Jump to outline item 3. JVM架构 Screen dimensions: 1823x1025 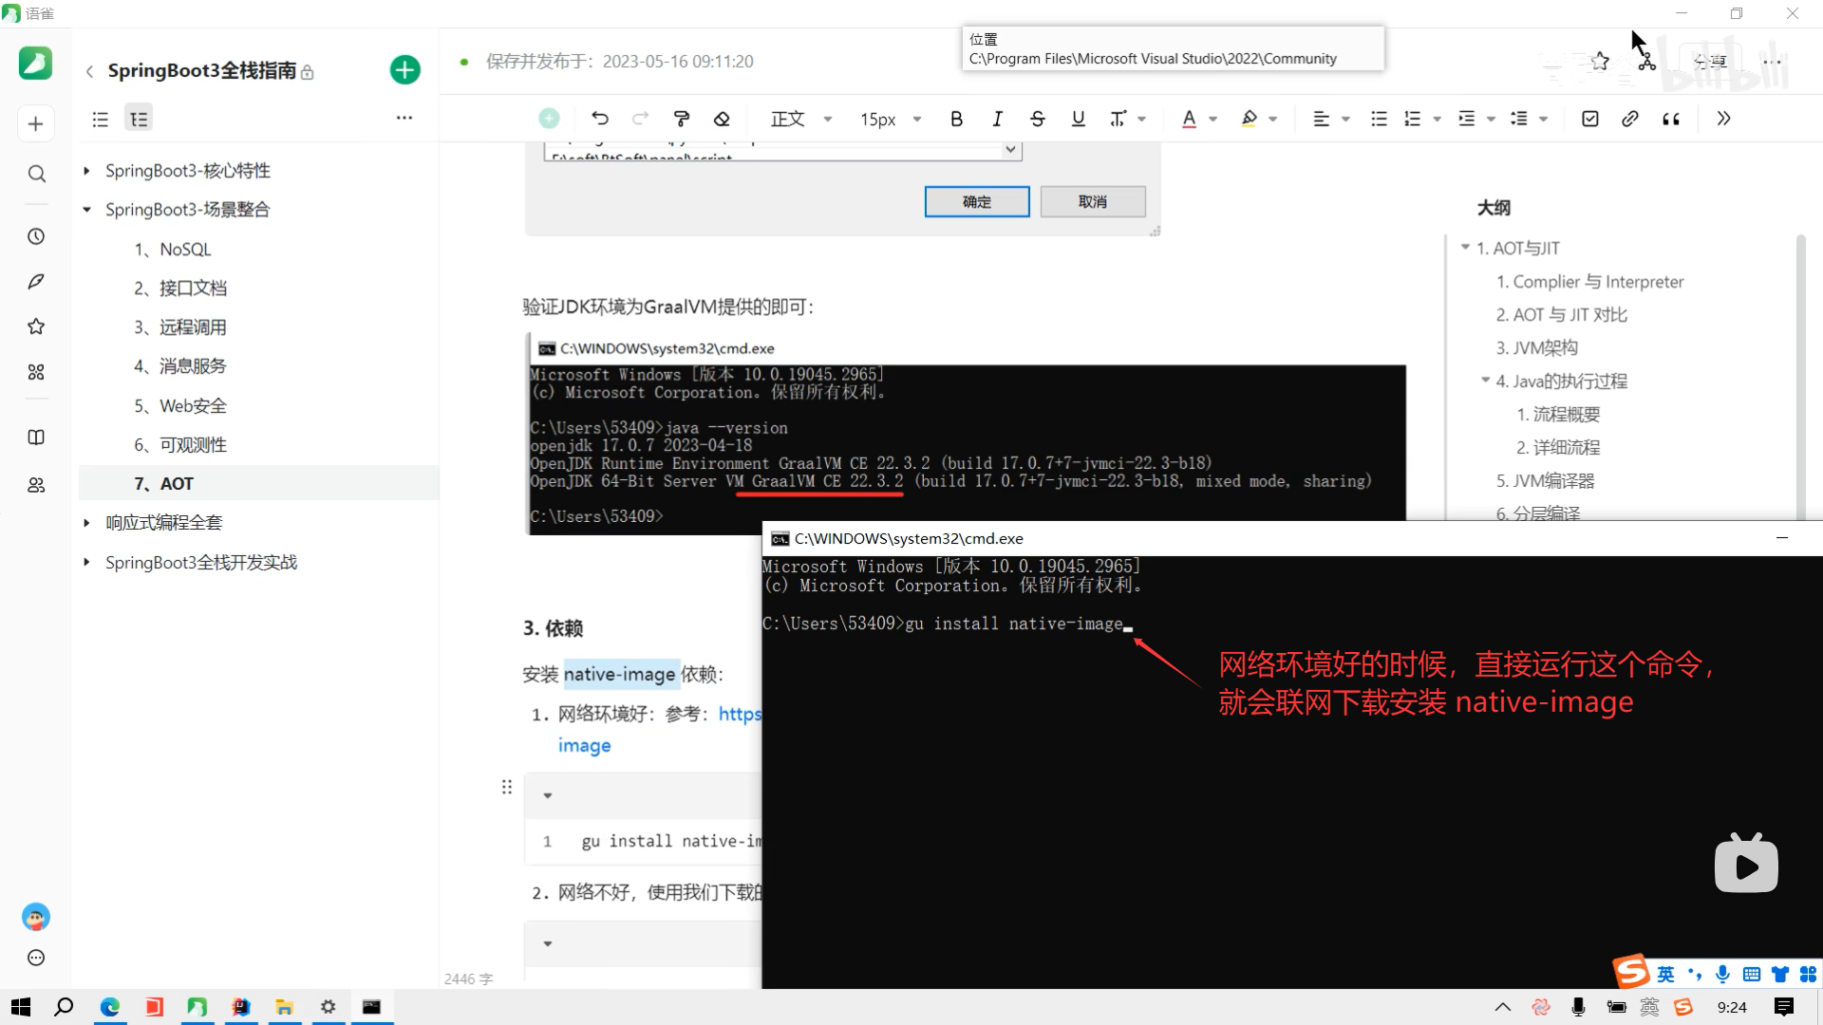tap(1536, 348)
